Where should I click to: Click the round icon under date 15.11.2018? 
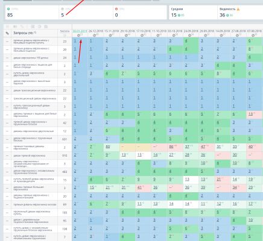(x=110, y=36)
